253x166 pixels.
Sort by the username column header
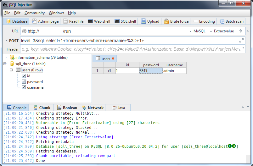click(x=175, y=65)
